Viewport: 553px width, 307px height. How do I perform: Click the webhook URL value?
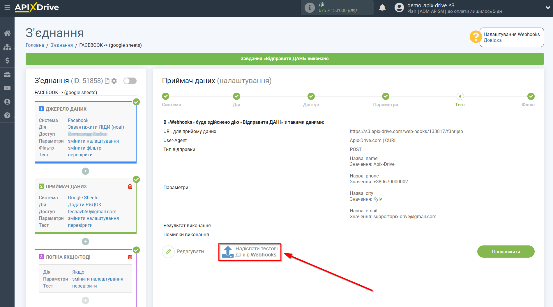tap(406, 131)
